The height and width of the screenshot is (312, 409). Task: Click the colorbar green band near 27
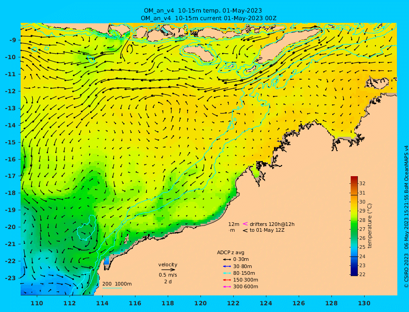pyautogui.click(x=354, y=229)
